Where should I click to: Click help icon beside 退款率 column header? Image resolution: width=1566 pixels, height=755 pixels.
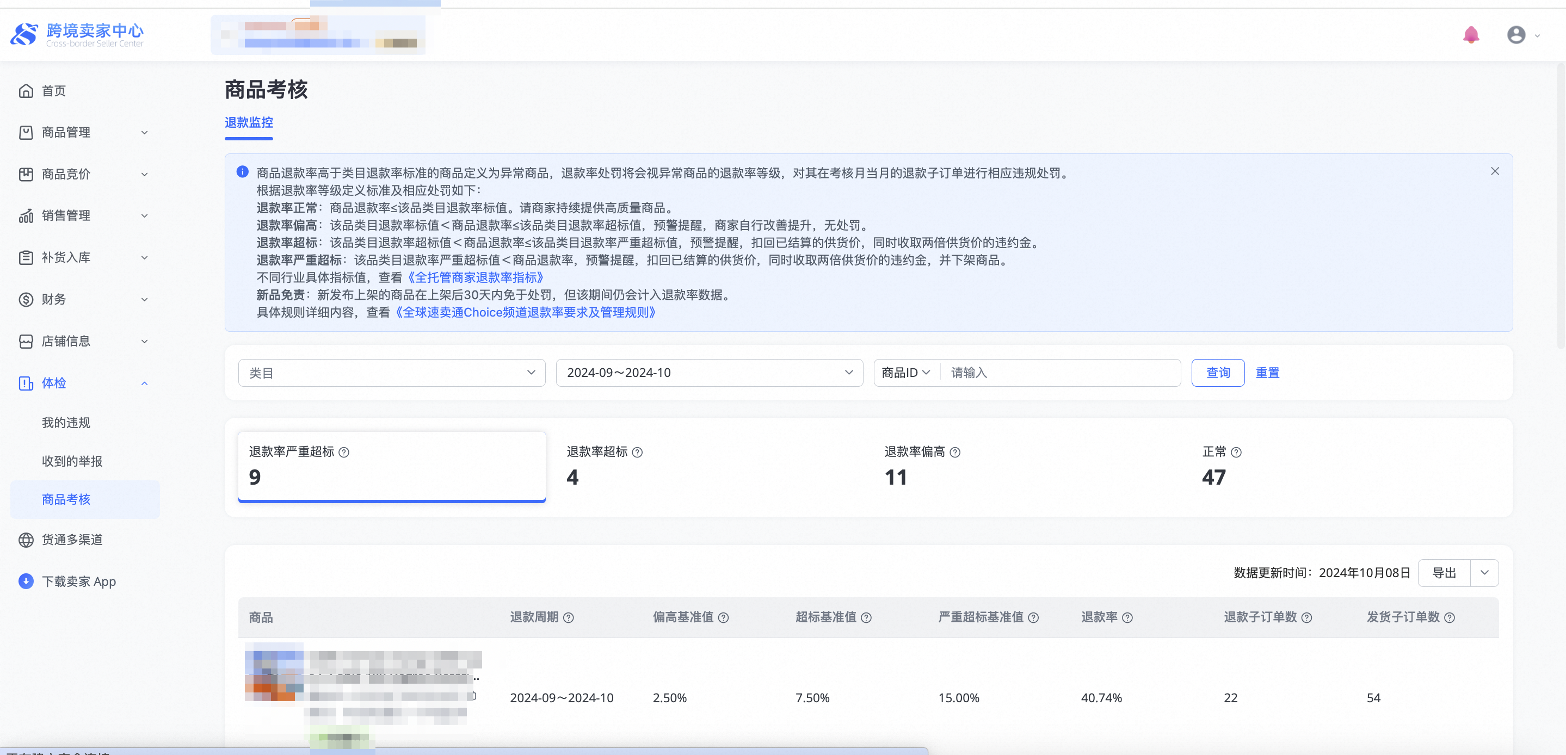coord(1127,617)
